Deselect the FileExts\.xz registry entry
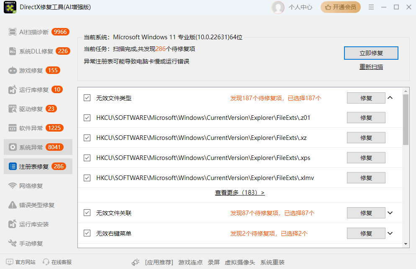The height and width of the screenshot is (269, 416). tap(87, 137)
